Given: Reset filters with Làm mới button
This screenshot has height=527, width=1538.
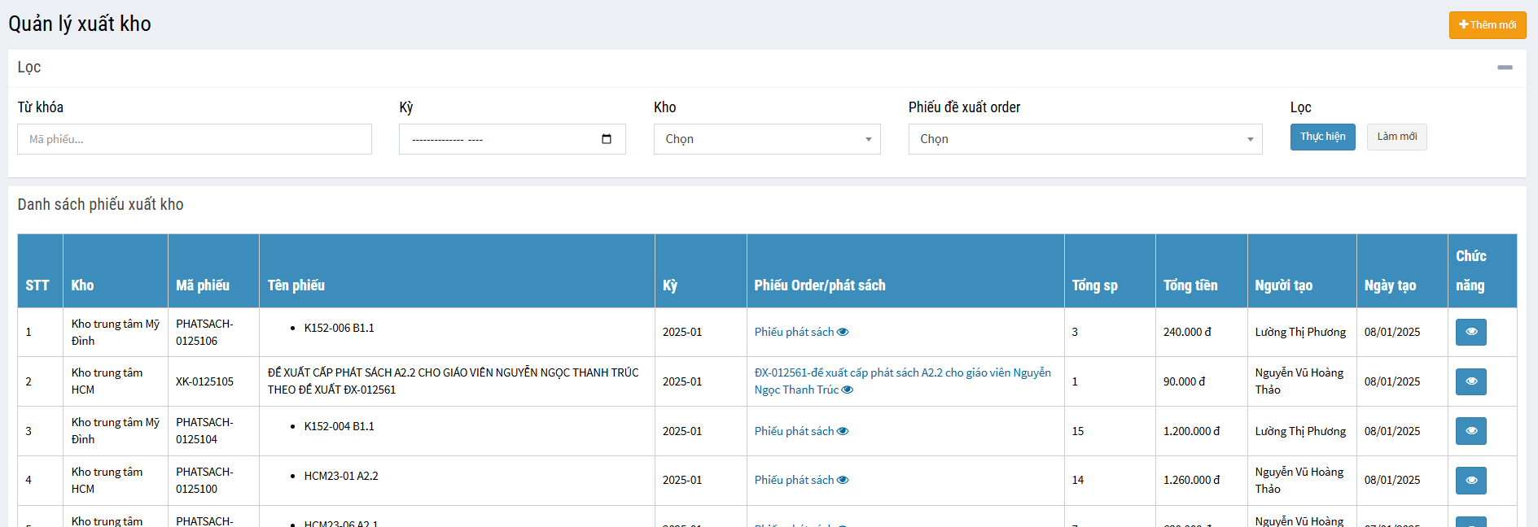Looking at the screenshot, I should coord(1396,137).
